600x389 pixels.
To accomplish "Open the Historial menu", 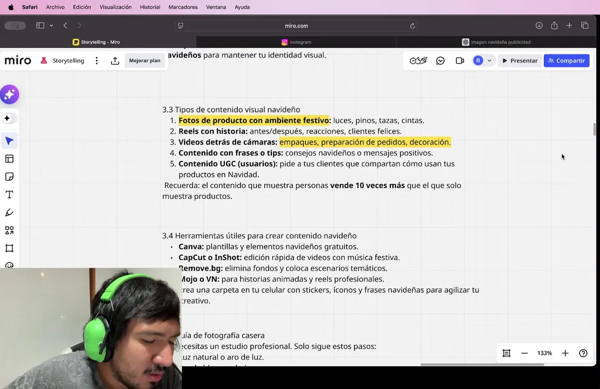I will coord(150,7).
